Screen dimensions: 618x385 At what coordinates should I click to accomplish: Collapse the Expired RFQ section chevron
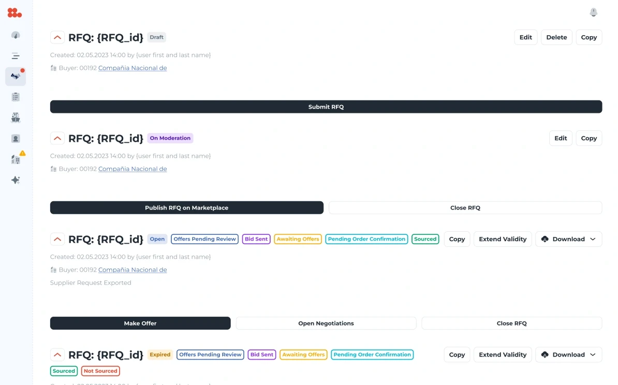coord(57,354)
